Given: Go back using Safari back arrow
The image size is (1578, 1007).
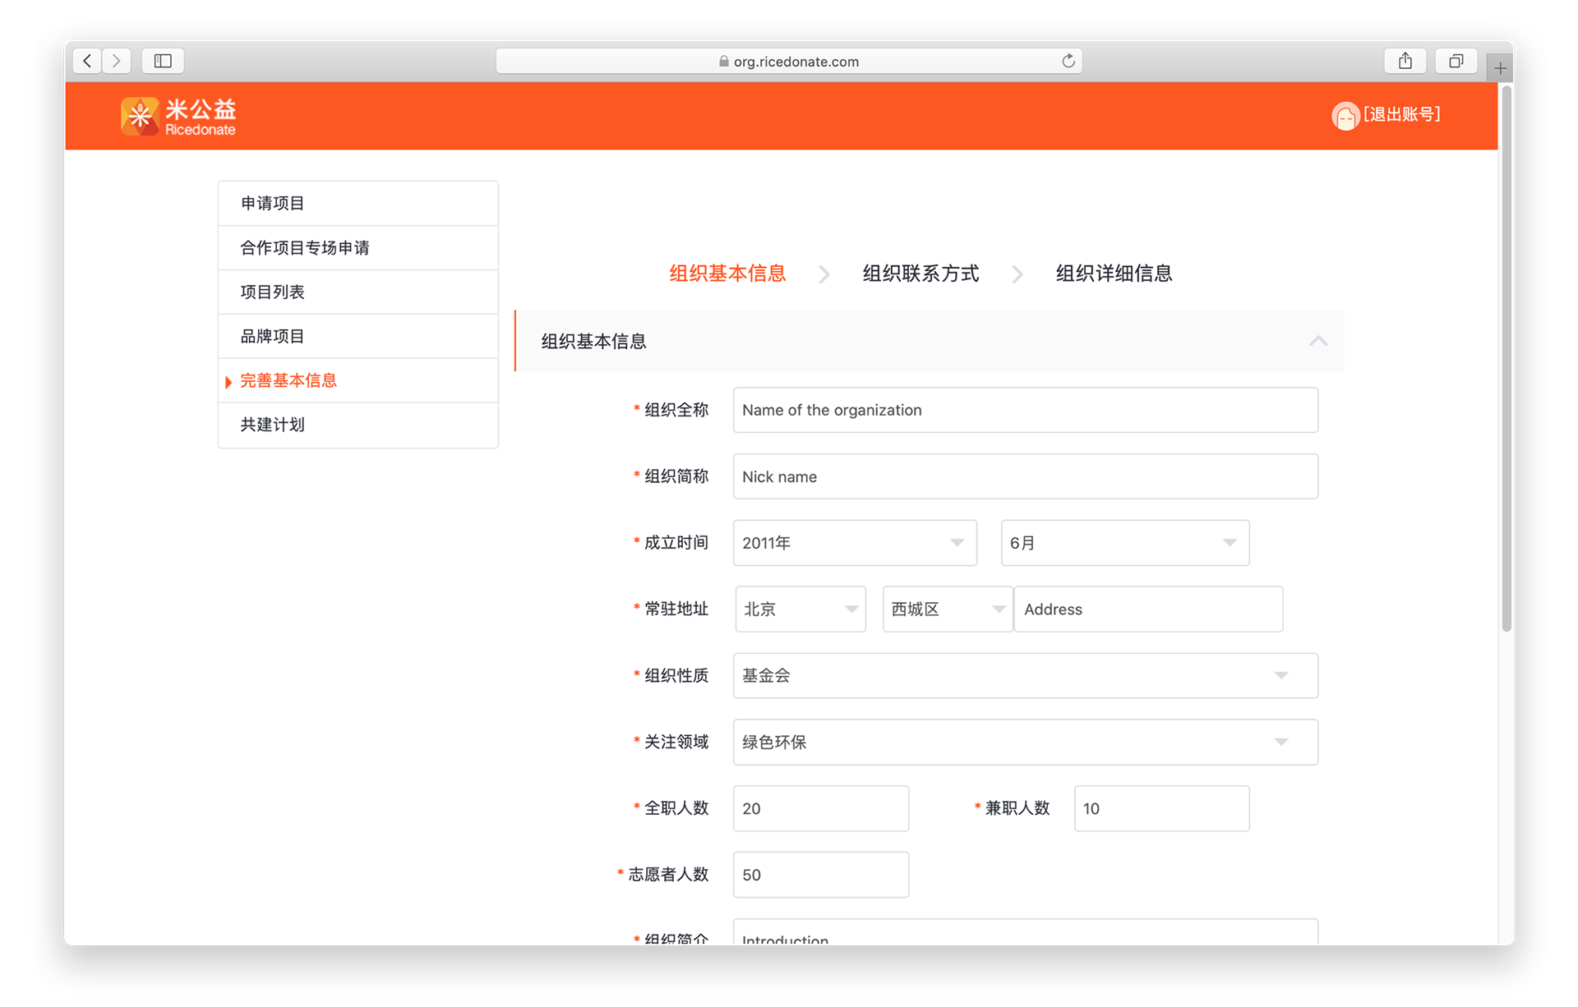Looking at the screenshot, I should point(87,61).
